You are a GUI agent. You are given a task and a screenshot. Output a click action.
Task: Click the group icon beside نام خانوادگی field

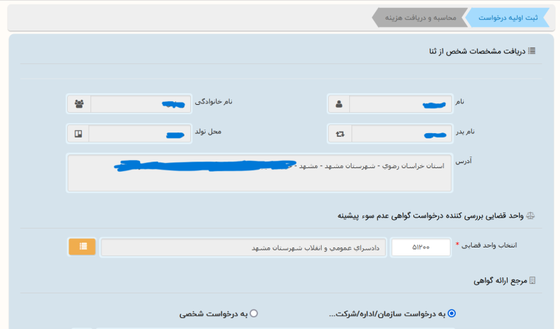pos(79,104)
